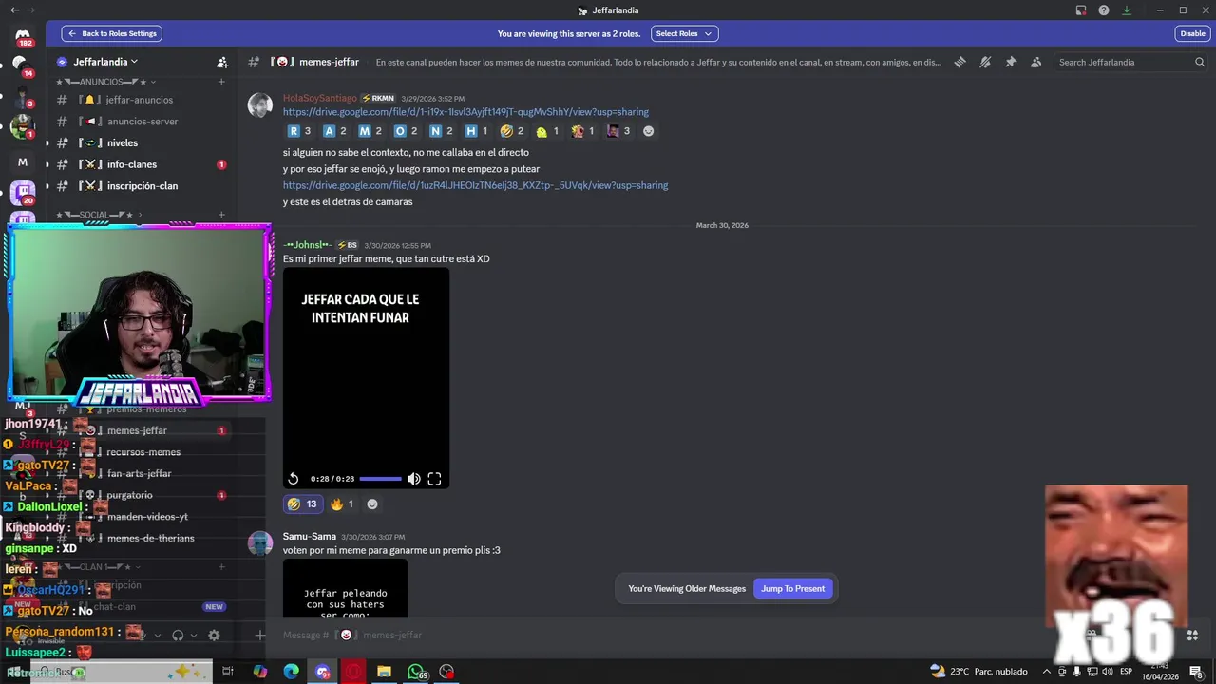The width and height of the screenshot is (1216, 684).
Task: Click the headphones deafen icon
Action: point(178,635)
